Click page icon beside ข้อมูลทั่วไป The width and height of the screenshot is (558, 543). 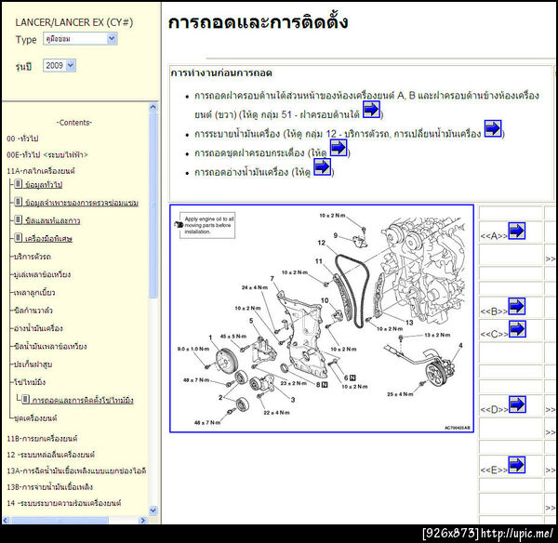pyautogui.click(x=19, y=184)
